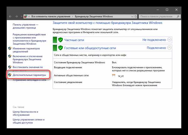The image size is (188, 135).
Task: Click the firewall icon in address bar
Action: click(26, 16)
